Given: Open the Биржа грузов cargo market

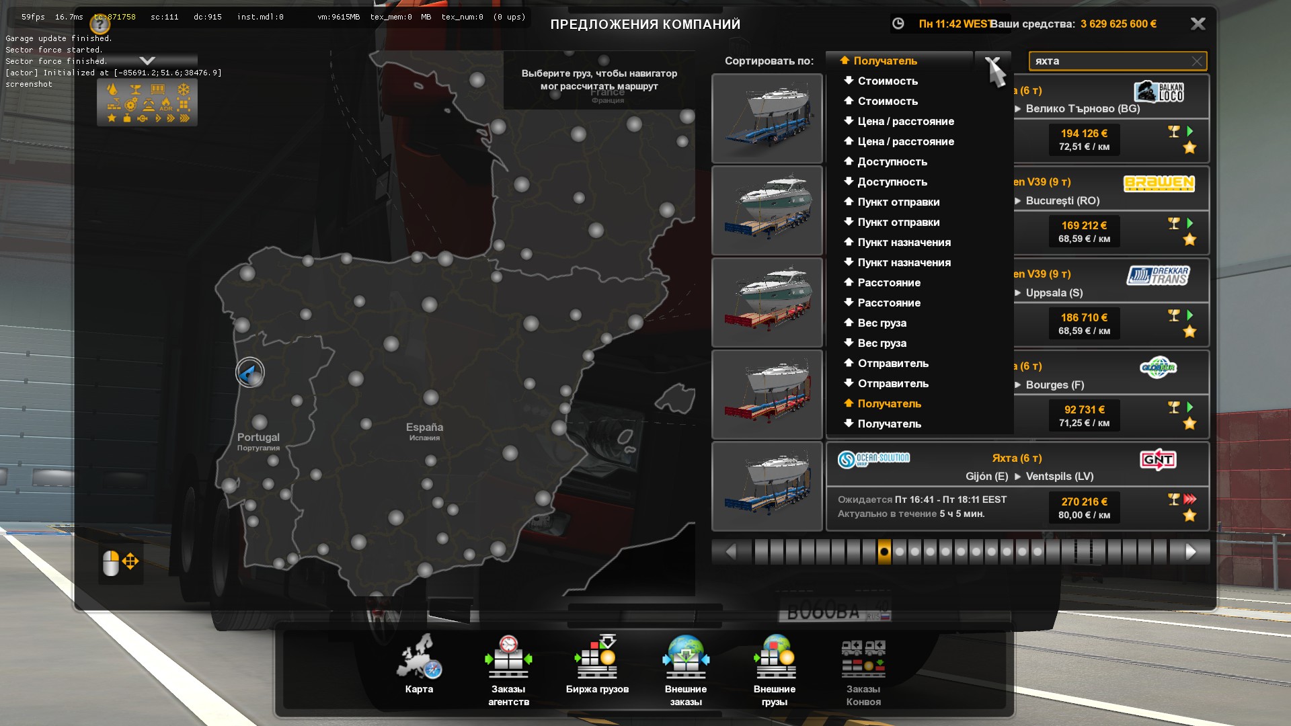Looking at the screenshot, I should click(x=597, y=662).
